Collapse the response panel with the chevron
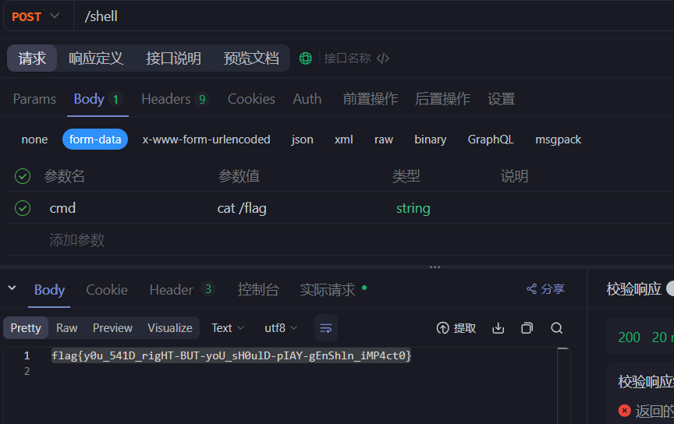The image size is (674, 424). (12, 288)
